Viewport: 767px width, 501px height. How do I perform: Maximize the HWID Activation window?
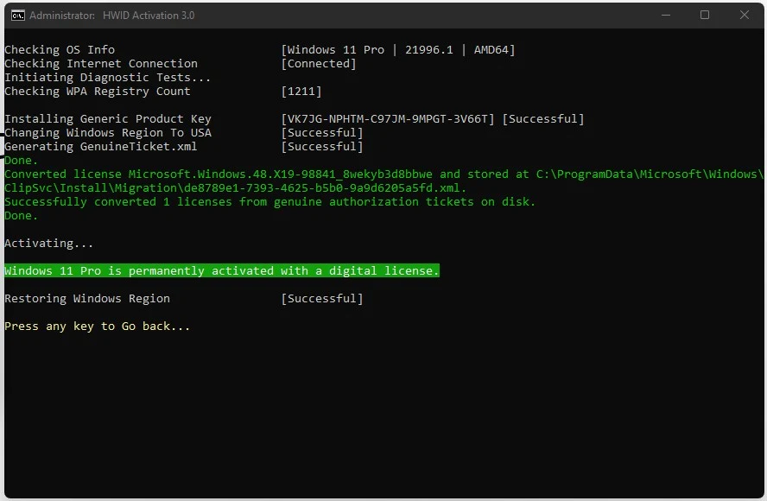click(x=705, y=16)
